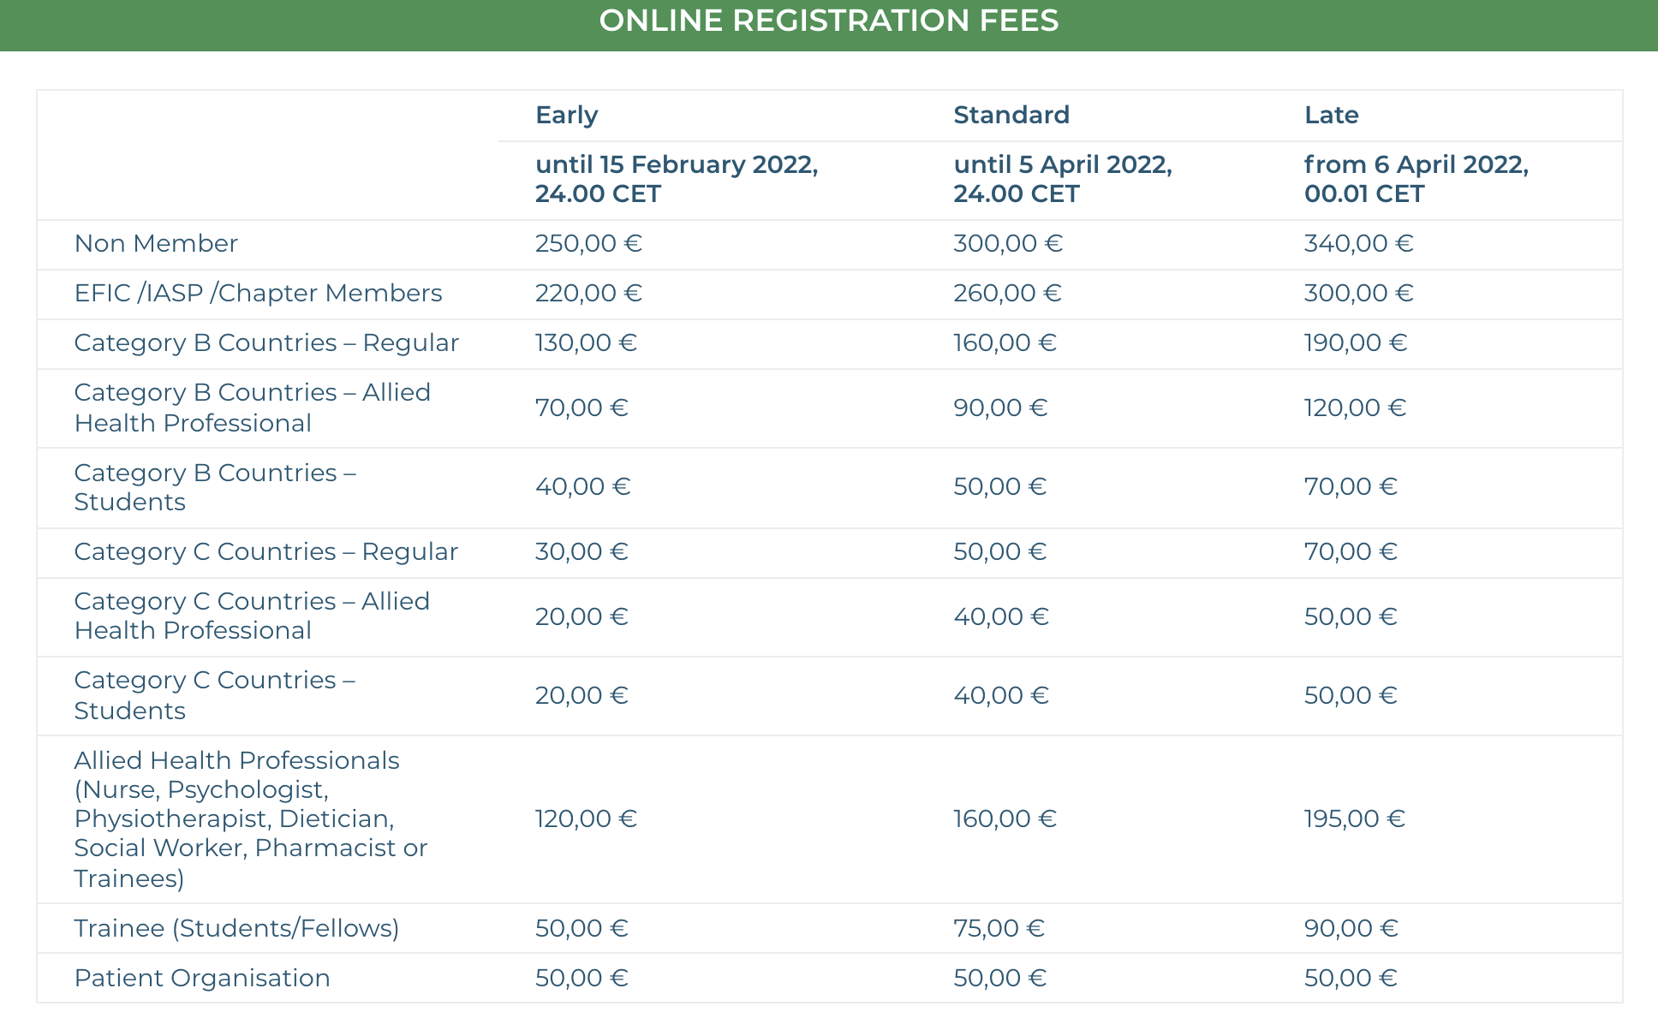Select Category B Regular early fee 130,00 €

pyautogui.click(x=586, y=342)
